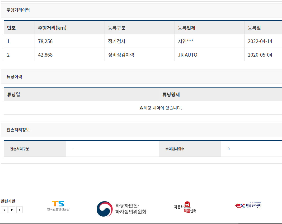
Task: Click the 수리검사횟수 label
Action: [175, 149]
